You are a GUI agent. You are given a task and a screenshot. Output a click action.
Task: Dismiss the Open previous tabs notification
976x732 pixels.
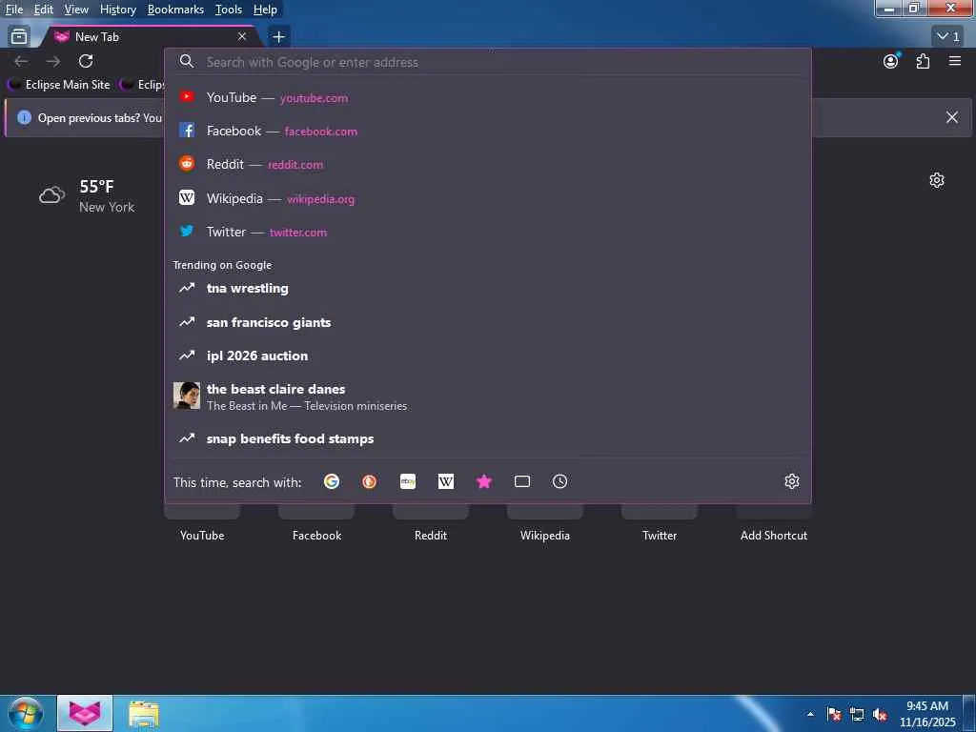(952, 117)
